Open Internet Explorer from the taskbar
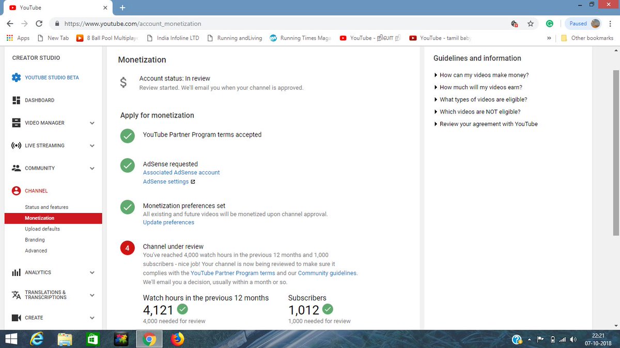 [x=38, y=339]
